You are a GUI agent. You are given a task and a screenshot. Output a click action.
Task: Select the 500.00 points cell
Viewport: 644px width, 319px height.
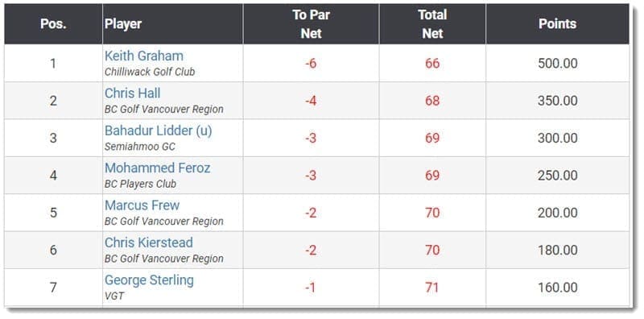[x=557, y=64]
